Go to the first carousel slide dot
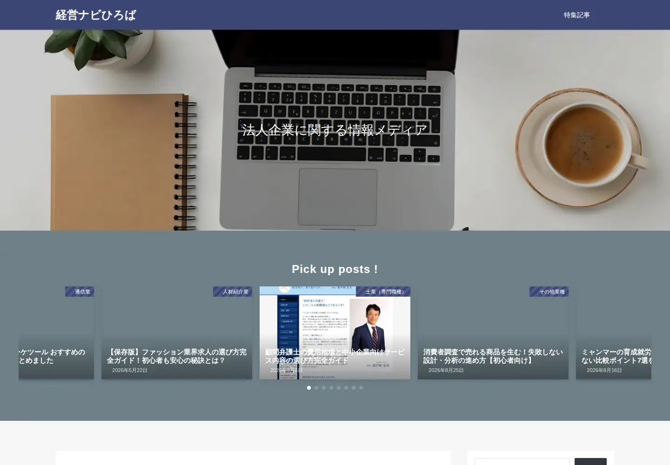Image resolution: width=670 pixels, height=465 pixels. [309, 388]
